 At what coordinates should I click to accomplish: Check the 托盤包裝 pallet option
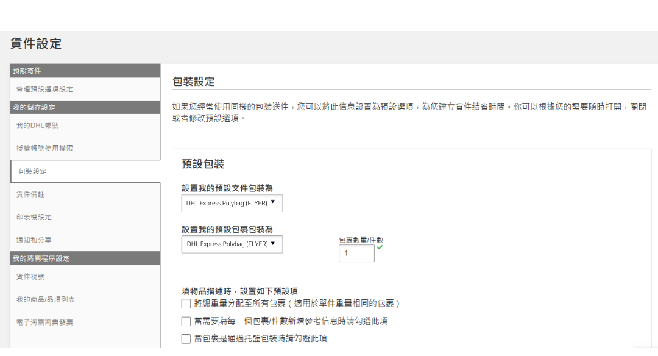click(x=186, y=339)
